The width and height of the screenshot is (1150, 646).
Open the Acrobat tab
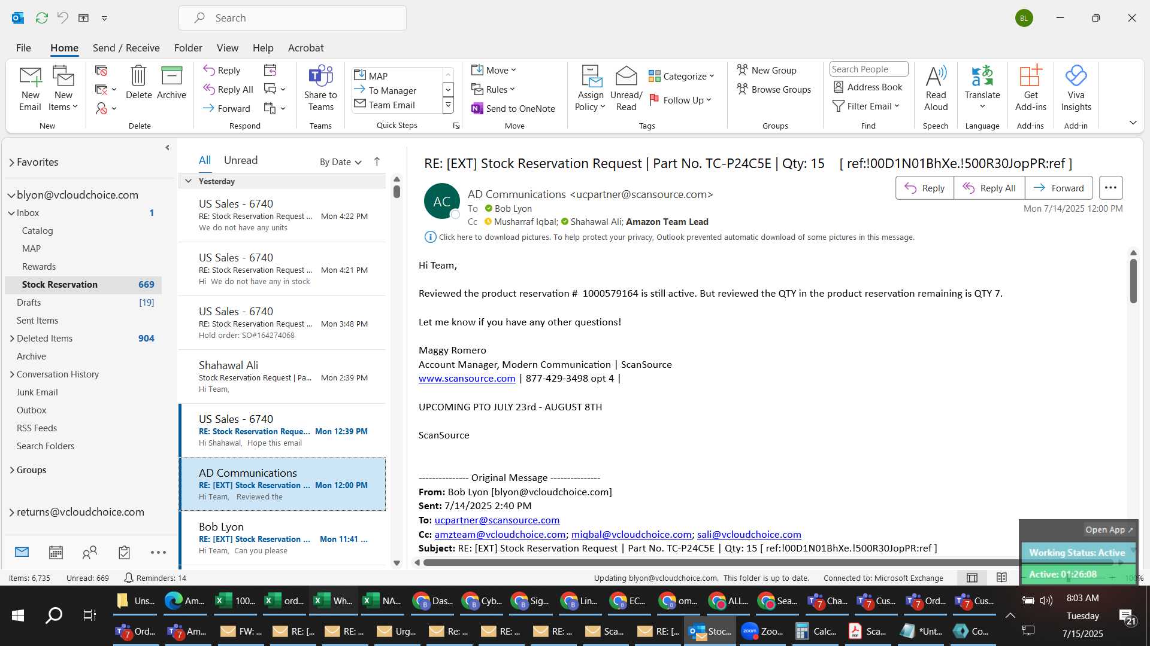pyautogui.click(x=305, y=48)
